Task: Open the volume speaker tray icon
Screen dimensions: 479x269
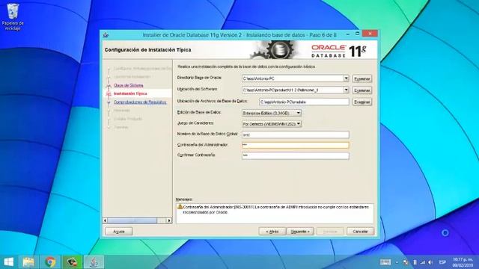Action: tap(431, 262)
